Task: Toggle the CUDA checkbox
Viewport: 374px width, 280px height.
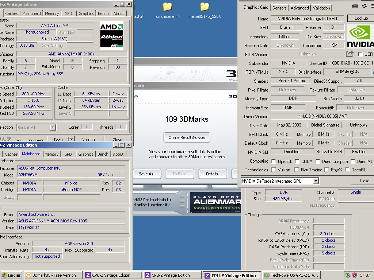Action: coord(297,162)
